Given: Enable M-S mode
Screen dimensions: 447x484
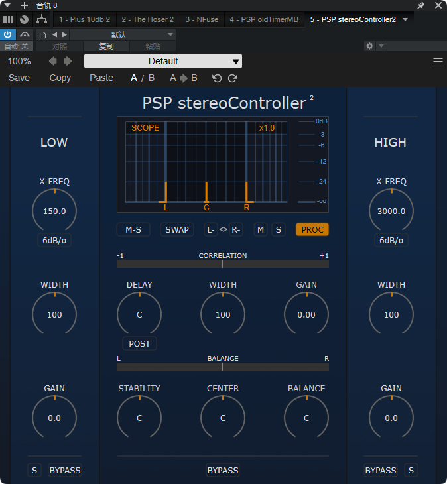Looking at the screenshot, I should [133, 229].
